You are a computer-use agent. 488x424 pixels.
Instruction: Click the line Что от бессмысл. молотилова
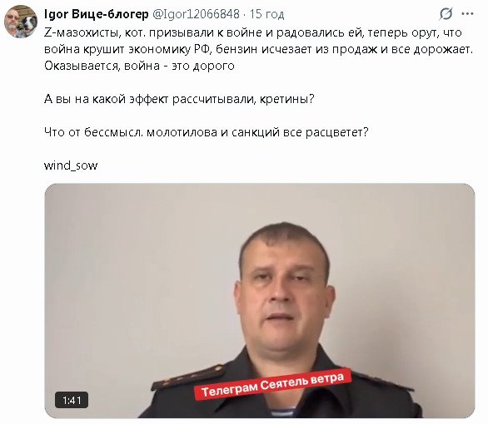pos(206,132)
